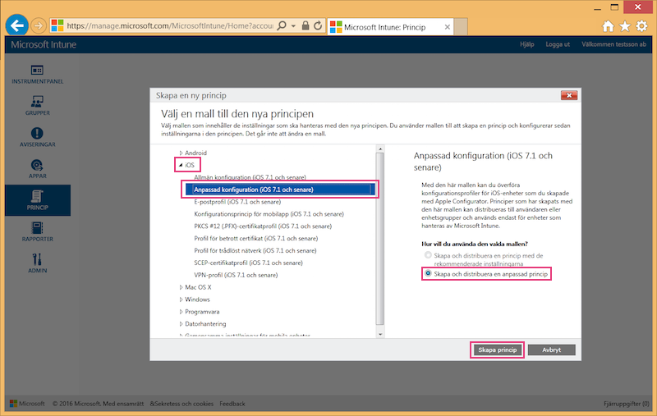Open browser favorites star icon
657x416 pixels.
tap(625, 26)
